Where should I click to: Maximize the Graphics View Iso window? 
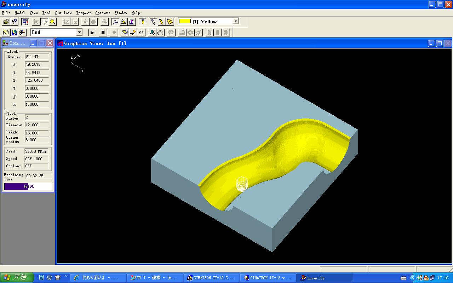point(440,43)
